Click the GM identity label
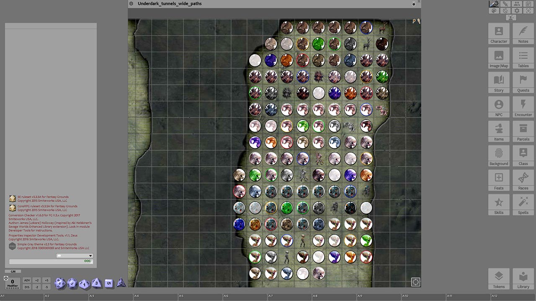 tap(13, 271)
